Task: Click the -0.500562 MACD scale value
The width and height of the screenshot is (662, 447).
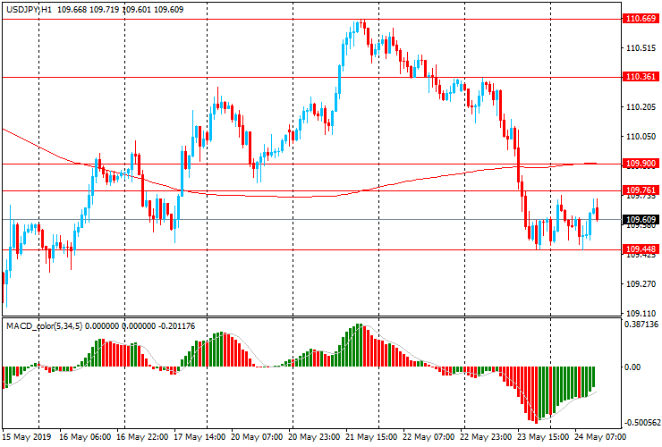Action: point(641,423)
